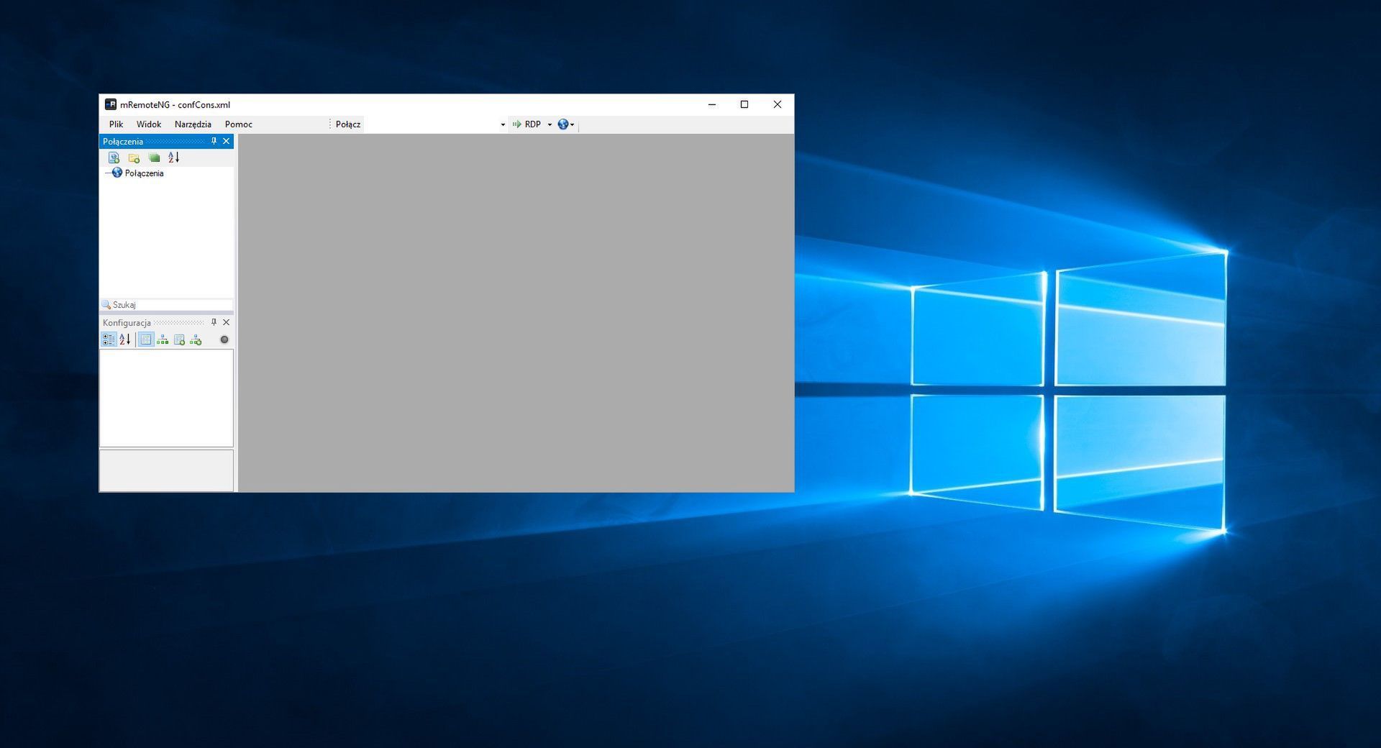Viewport: 1381px width, 748px height.
Task: Open the quick connect dropdown arrow
Action: [x=503, y=124]
